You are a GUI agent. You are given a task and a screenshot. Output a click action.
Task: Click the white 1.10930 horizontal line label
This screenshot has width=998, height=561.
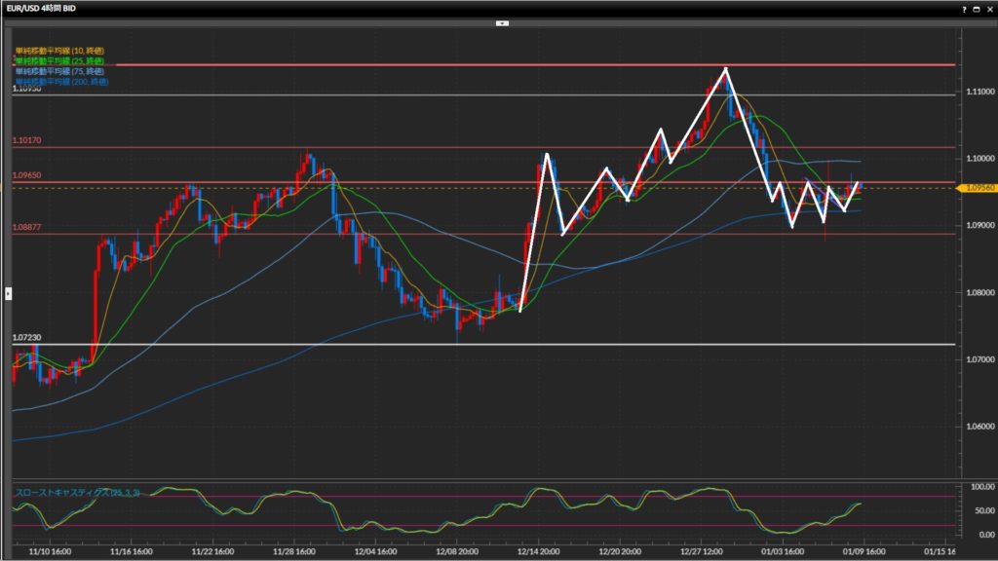(26, 89)
